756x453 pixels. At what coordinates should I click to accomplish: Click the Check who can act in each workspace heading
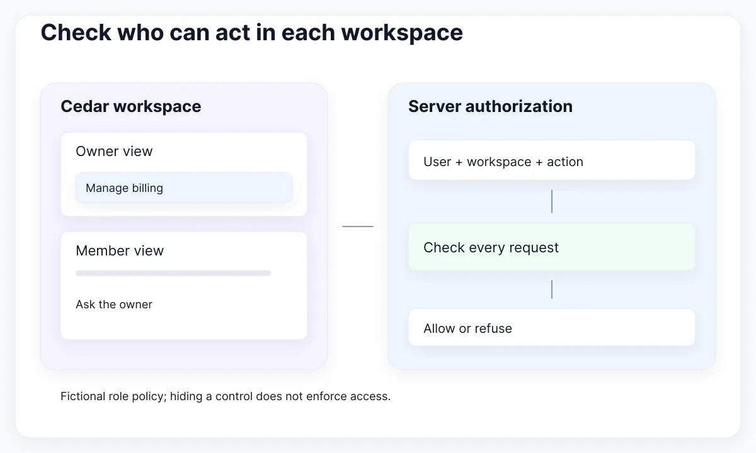[x=252, y=32]
